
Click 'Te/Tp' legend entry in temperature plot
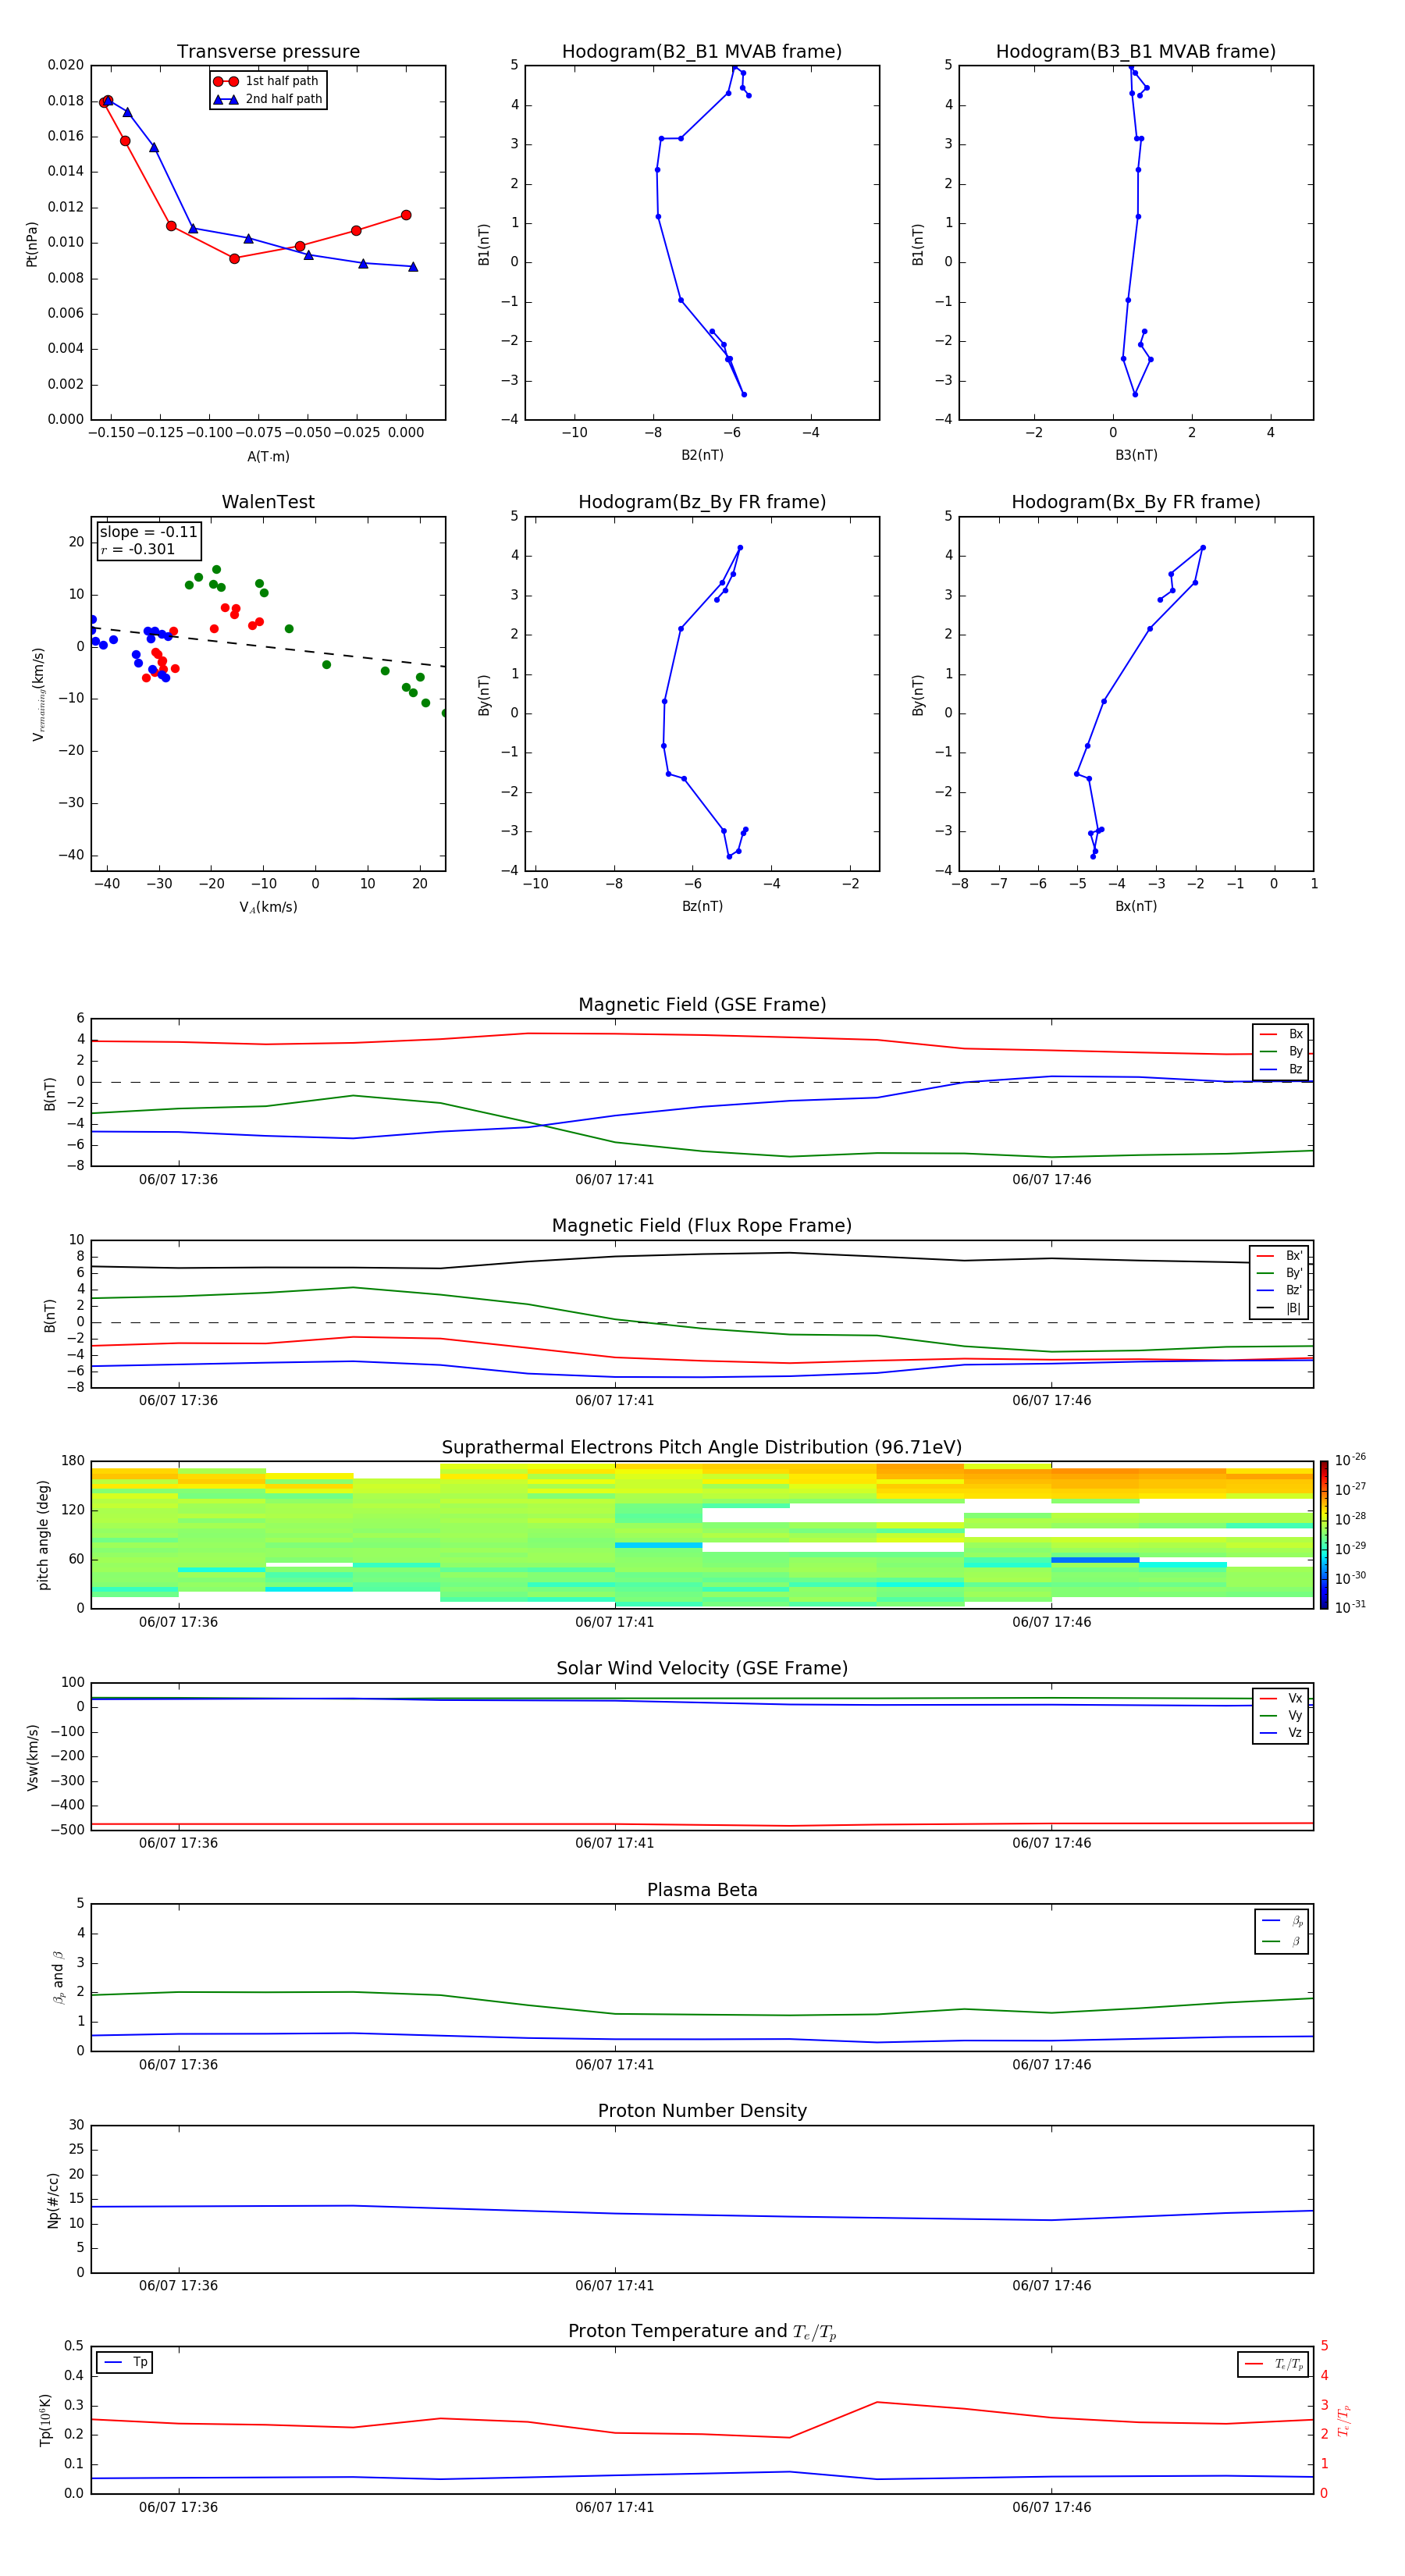pos(1273,2364)
